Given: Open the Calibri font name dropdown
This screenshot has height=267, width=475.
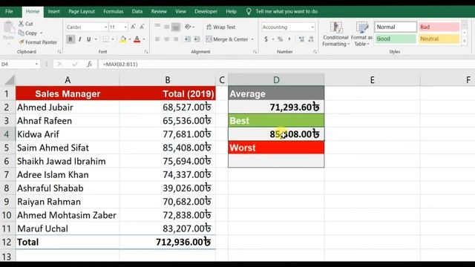Looking at the screenshot, I should (105, 27).
